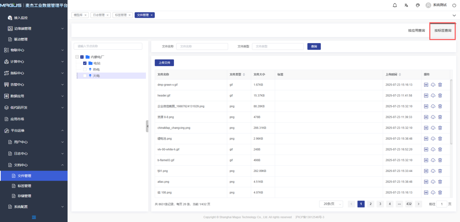Switch to the 日志管理 tab
This screenshot has height=222, width=460.
click(100, 15)
